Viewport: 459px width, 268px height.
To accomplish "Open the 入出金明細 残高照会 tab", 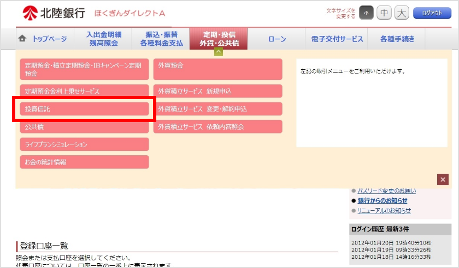I will coord(103,39).
